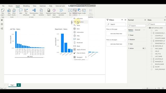Insert a New visual

(x=9, y=12)
